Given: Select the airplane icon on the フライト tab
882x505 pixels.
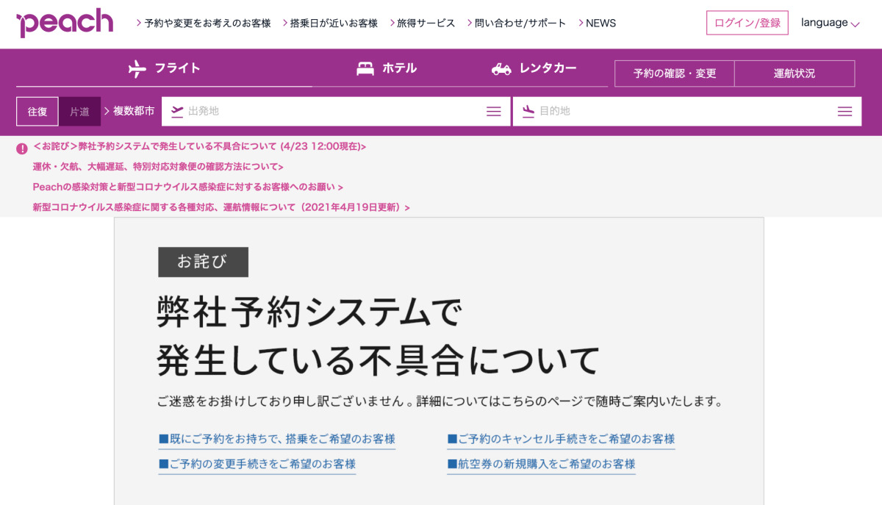Looking at the screenshot, I should click(x=140, y=68).
